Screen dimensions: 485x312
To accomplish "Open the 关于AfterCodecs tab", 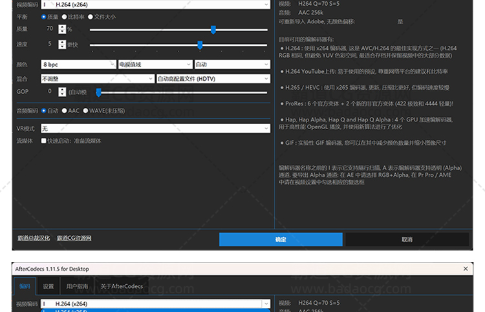I will tap(121, 286).
